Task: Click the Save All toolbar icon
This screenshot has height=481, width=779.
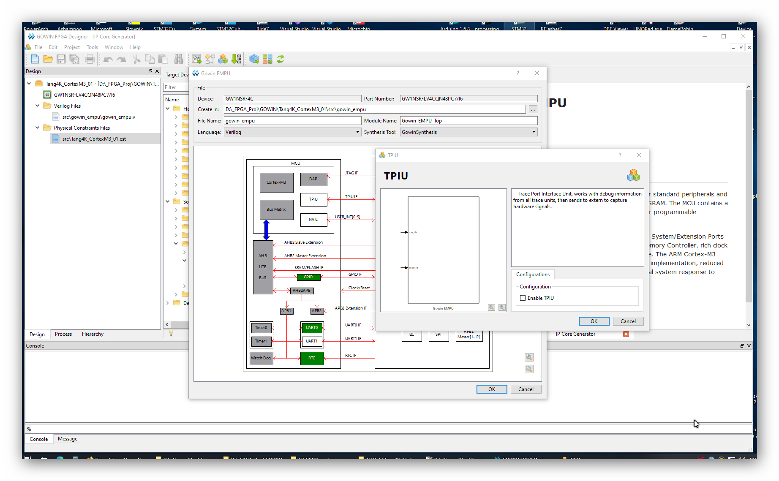Action: click(x=74, y=59)
